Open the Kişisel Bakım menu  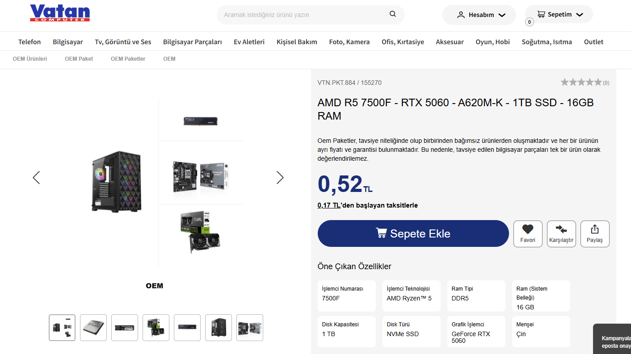pos(297,42)
